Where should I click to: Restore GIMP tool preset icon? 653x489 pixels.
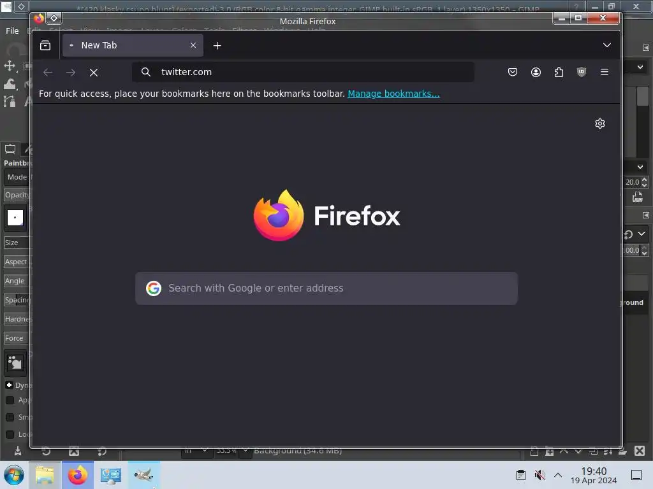(x=46, y=451)
